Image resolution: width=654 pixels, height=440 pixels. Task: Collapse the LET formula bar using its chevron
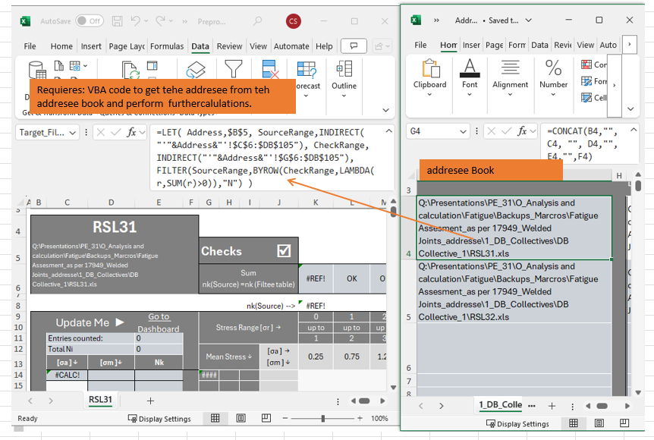(388, 131)
